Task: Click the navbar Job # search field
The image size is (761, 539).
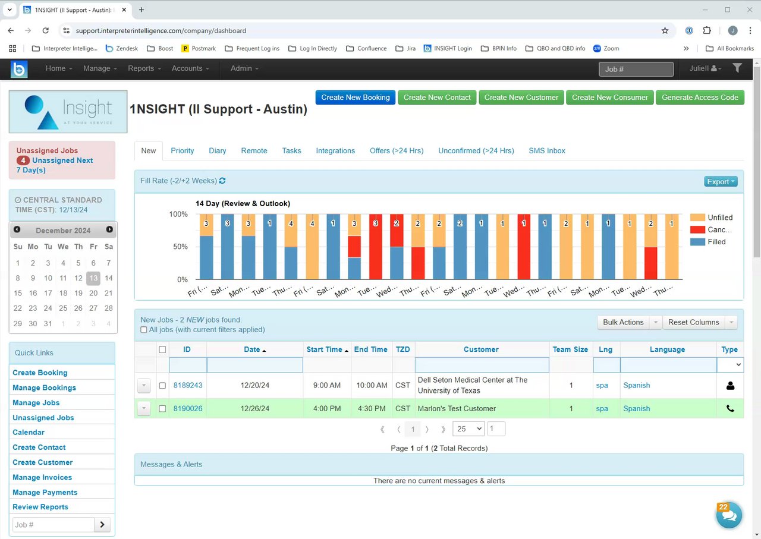Action: point(636,69)
